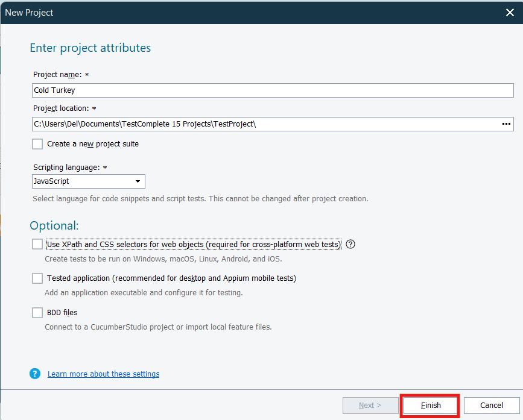Click the Finish button
Image resolution: width=523 pixels, height=420 pixels.
click(x=429, y=405)
